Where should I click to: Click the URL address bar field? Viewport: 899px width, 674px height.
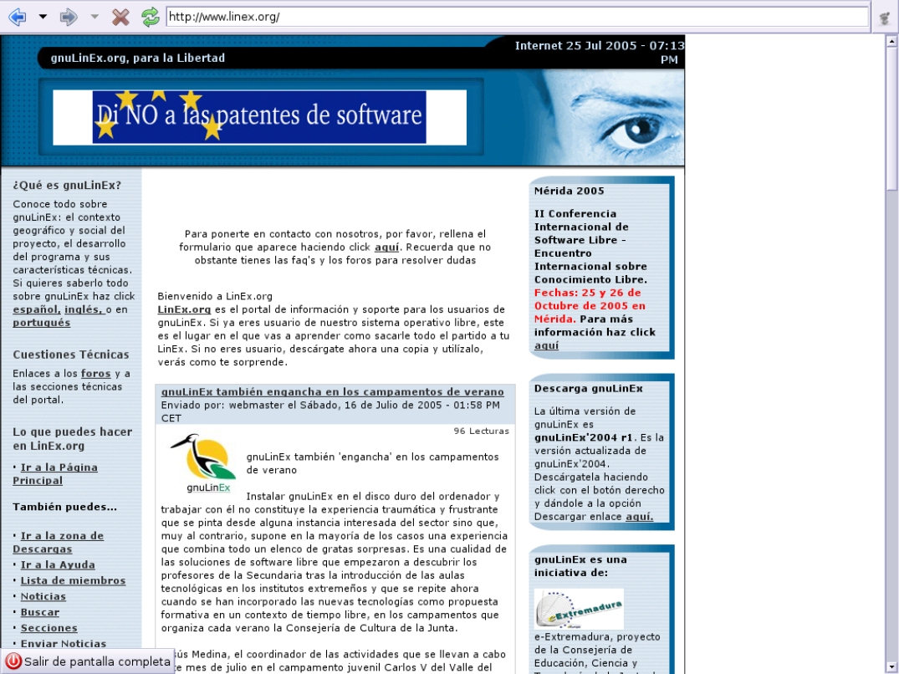517,17
